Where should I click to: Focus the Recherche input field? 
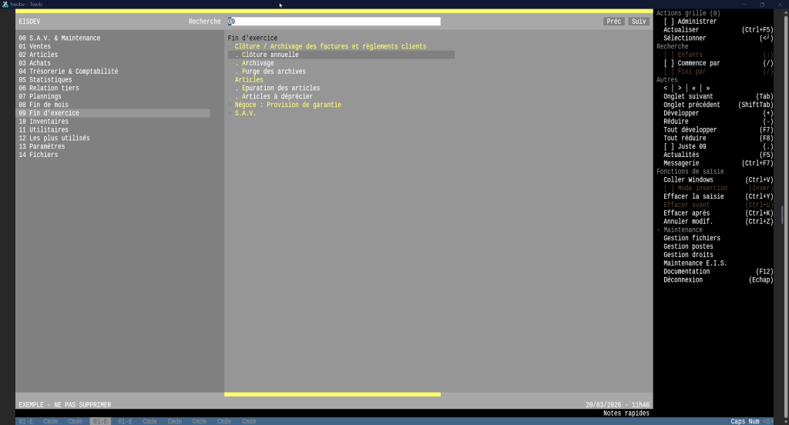(334, 22)
